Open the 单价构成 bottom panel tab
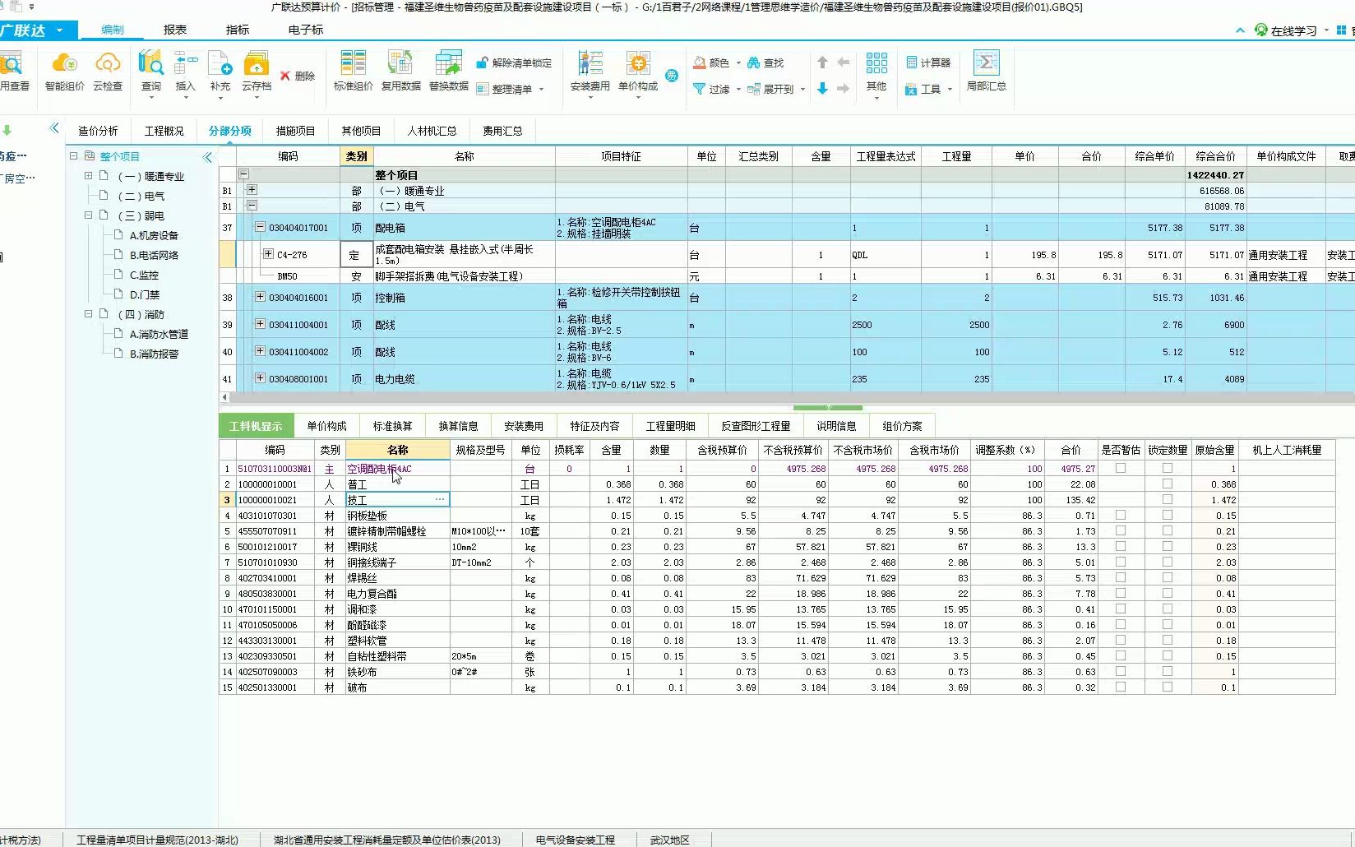The height and width of the screenshot is (847, 1355). click(x=326, y=426)
